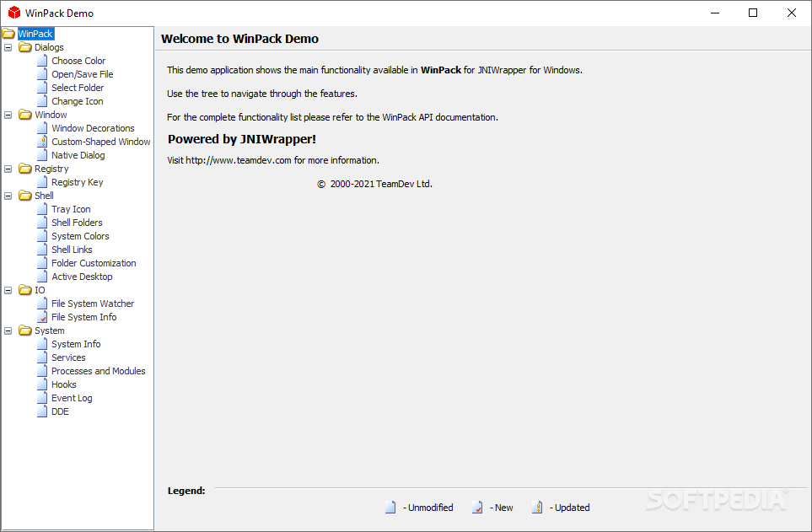Screen dimensions: 812x532
Task: Select Window Decorations in the tree
Action: coord(93,128)
